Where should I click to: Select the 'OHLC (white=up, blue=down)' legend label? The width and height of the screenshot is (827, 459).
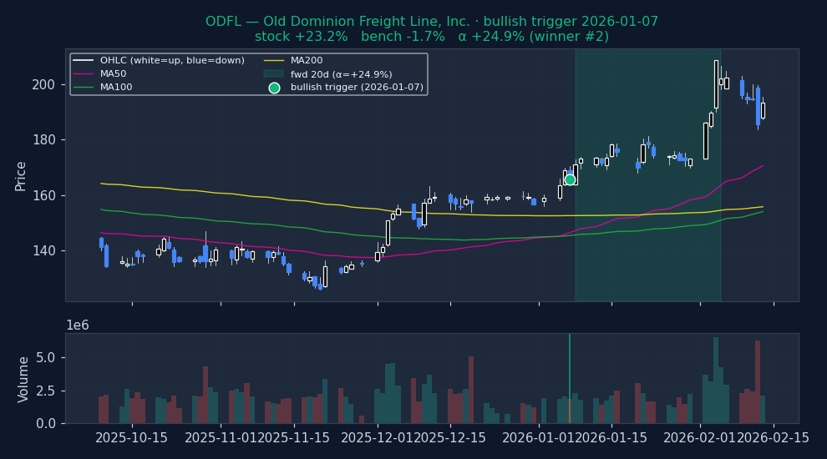pyautogui.click(x=172, y=61)
